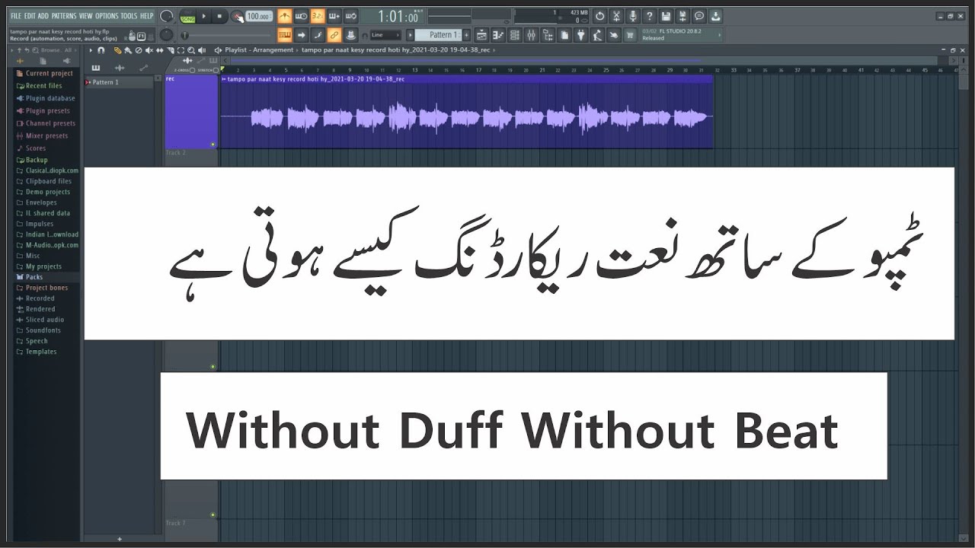This screenshot has width=975, height=548.
Task: Open arrow left of Pattern selector
Action: click(410, 35)
